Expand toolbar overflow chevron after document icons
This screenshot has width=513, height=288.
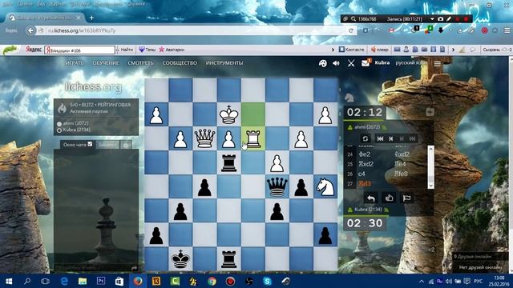[x=453, y=50]
